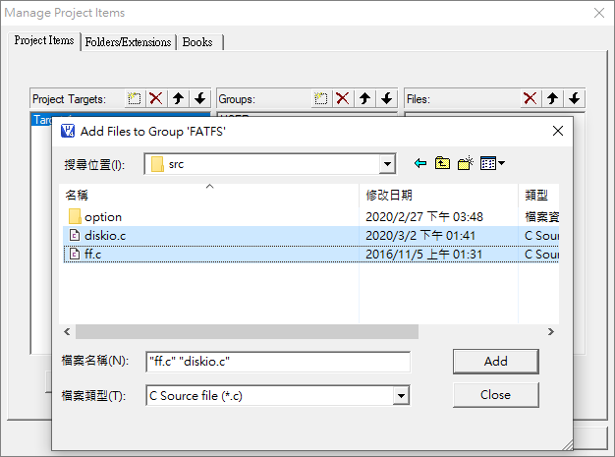The width and height of the screenshot is (615, 457).
Task: Create a new Group
Action: pyautogui.click(x=321, y=98)
